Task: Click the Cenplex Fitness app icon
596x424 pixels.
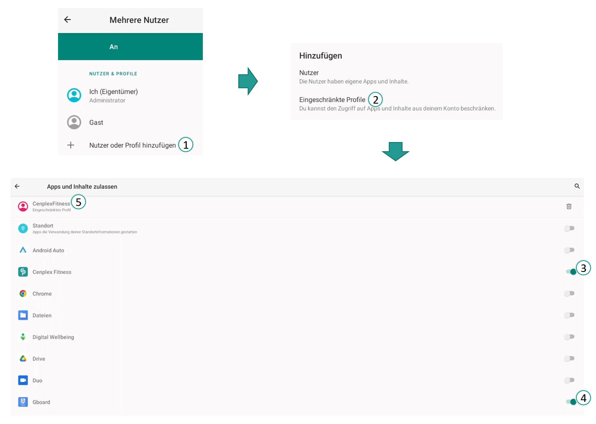Action: point(23,272)
